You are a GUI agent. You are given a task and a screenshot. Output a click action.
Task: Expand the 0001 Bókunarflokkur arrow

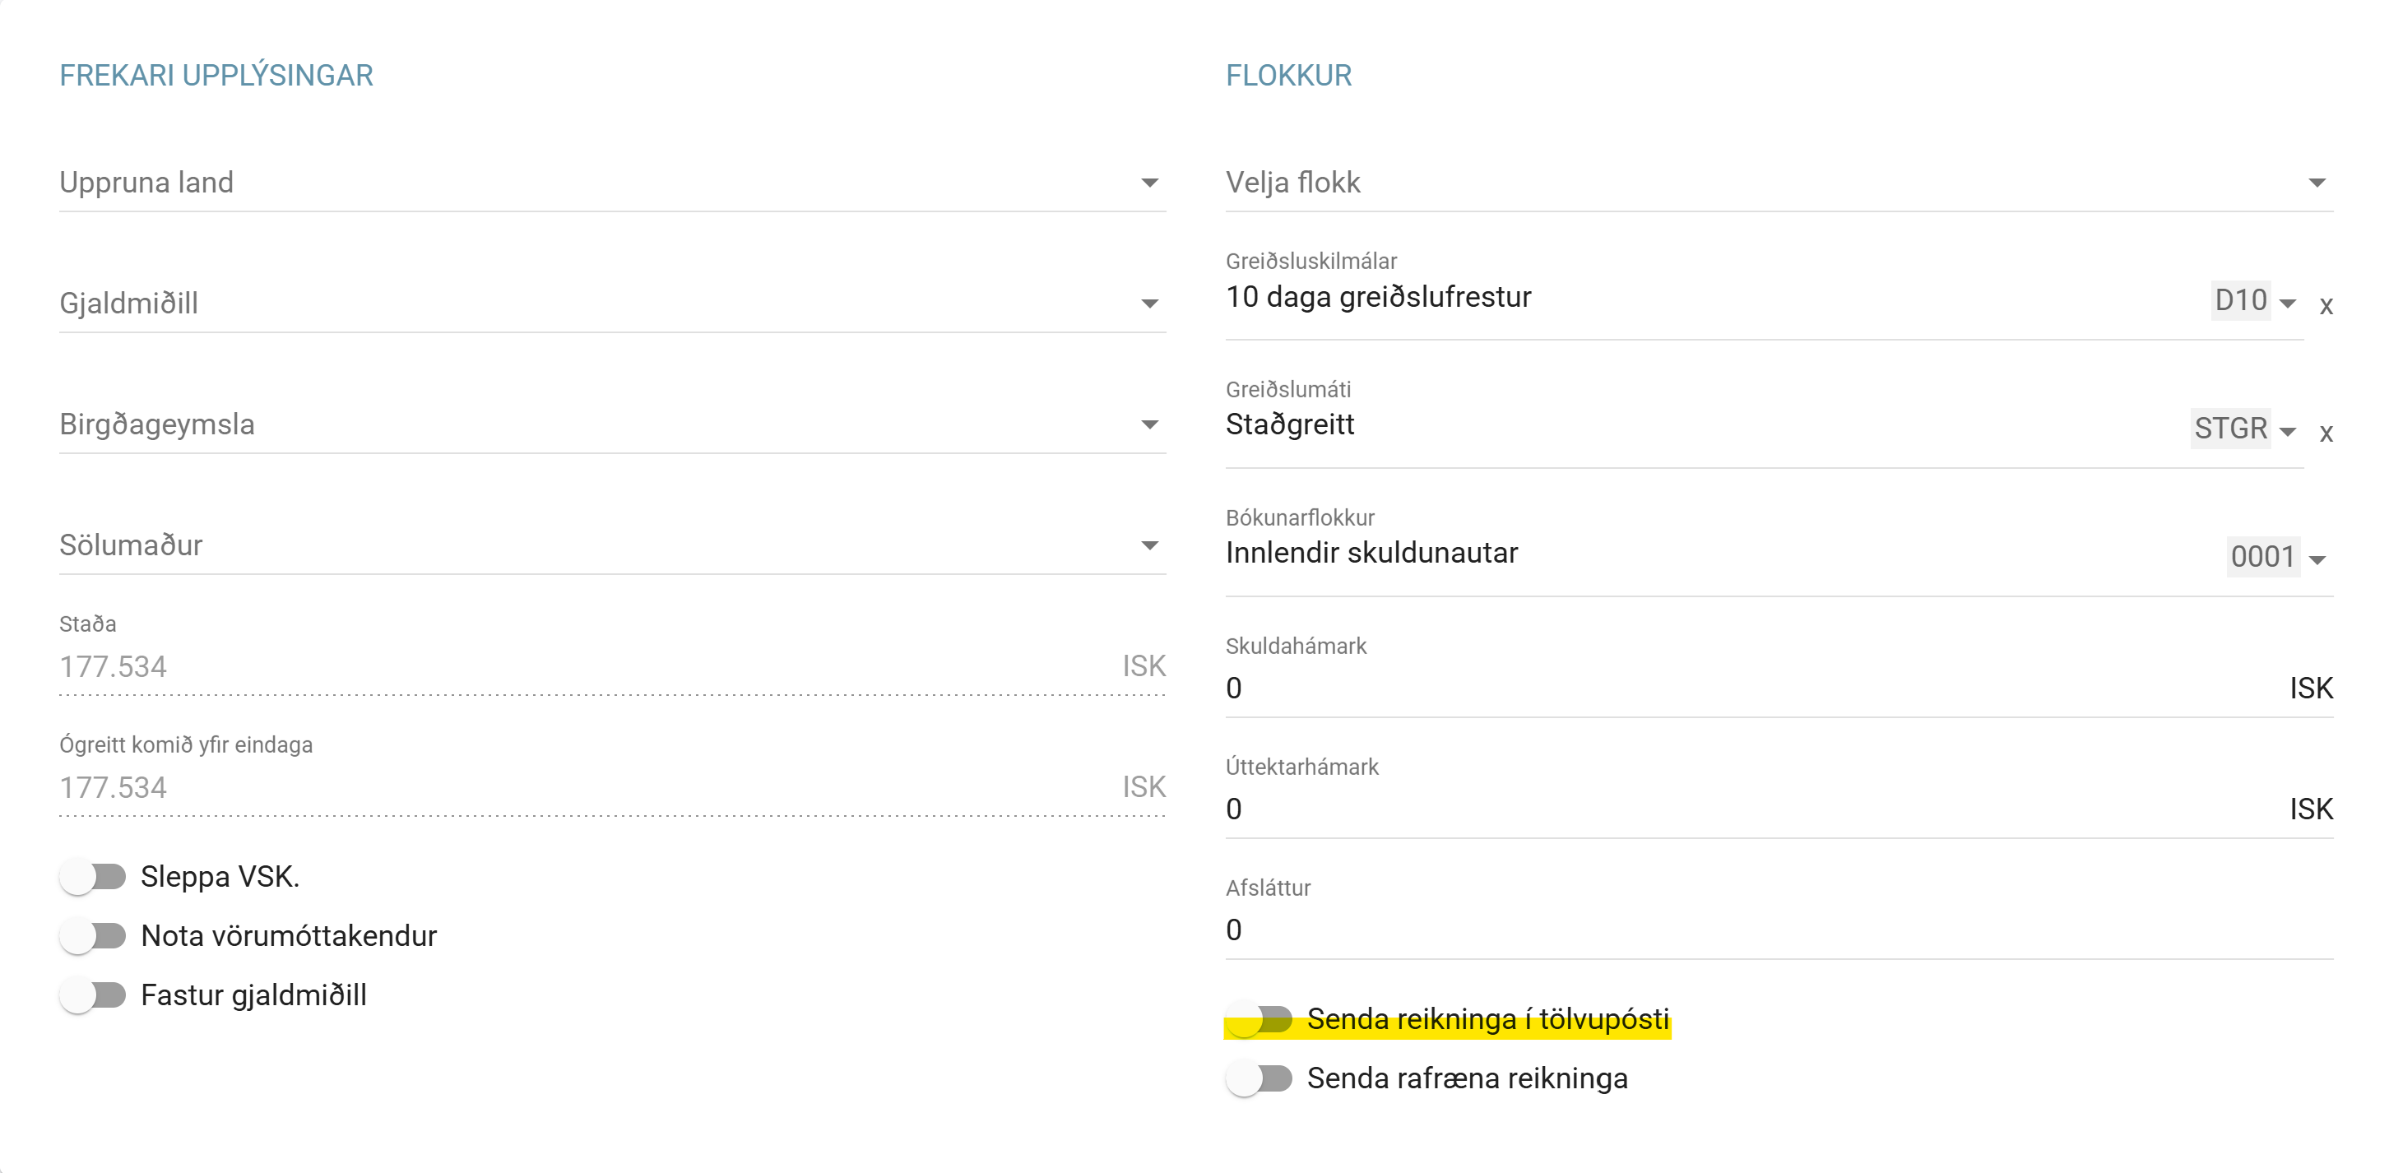point(2317,559)
